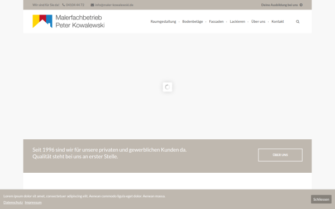Click the 'Seit 1996 sind wir' headline text

pyautogui.click(x=109, y=153)
